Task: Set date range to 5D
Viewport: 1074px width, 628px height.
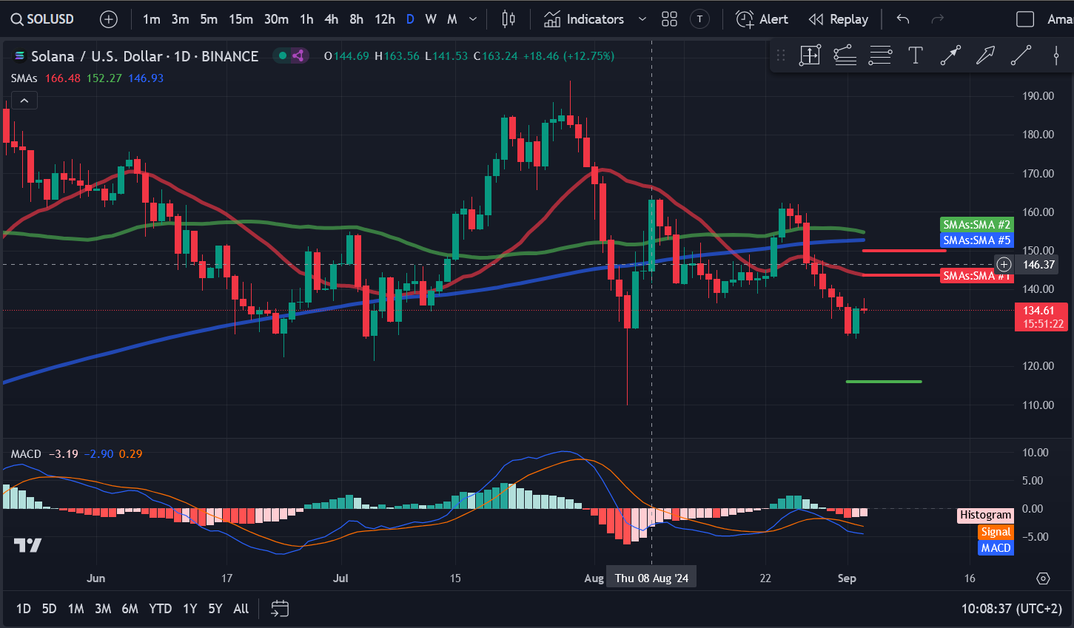Action: pos(49,609)
